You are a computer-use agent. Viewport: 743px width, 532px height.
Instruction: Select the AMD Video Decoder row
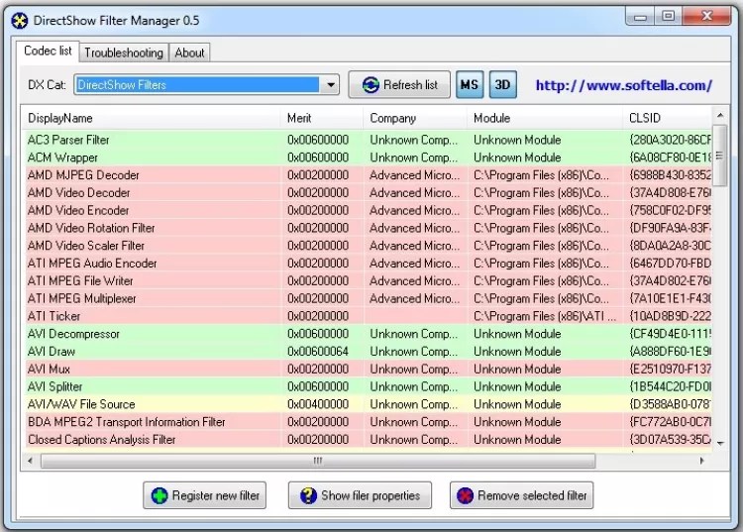pos(367,192)
